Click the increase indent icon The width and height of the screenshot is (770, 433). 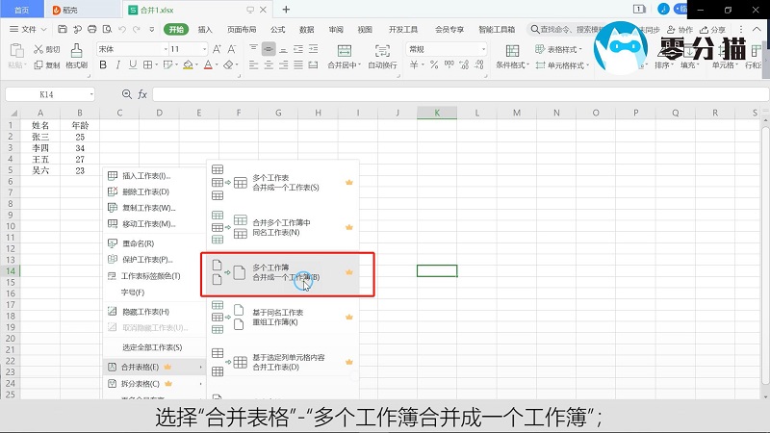[x=313, y=49]
